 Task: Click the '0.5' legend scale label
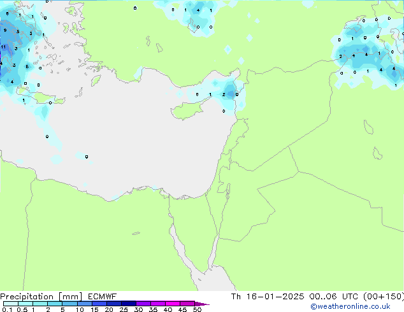tap(22, 309)
